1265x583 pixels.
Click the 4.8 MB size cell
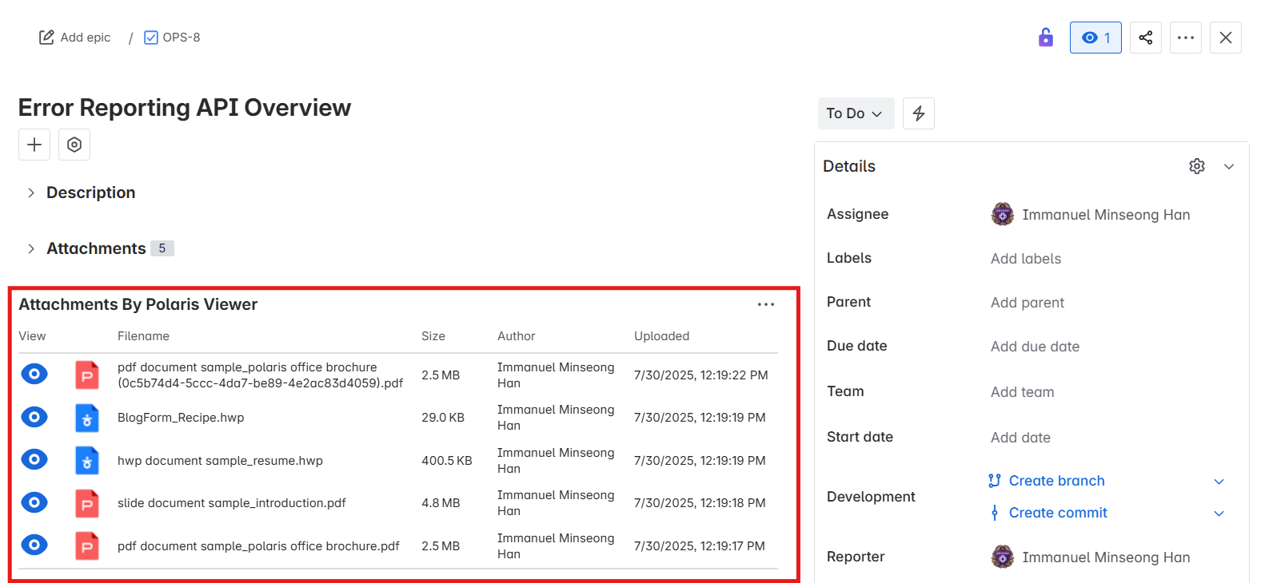coord(441,503)
